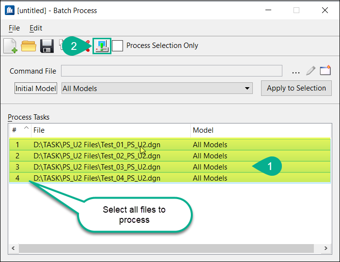Create new command file icon
This screenshot has height=262, width=340.
point(325,70)
